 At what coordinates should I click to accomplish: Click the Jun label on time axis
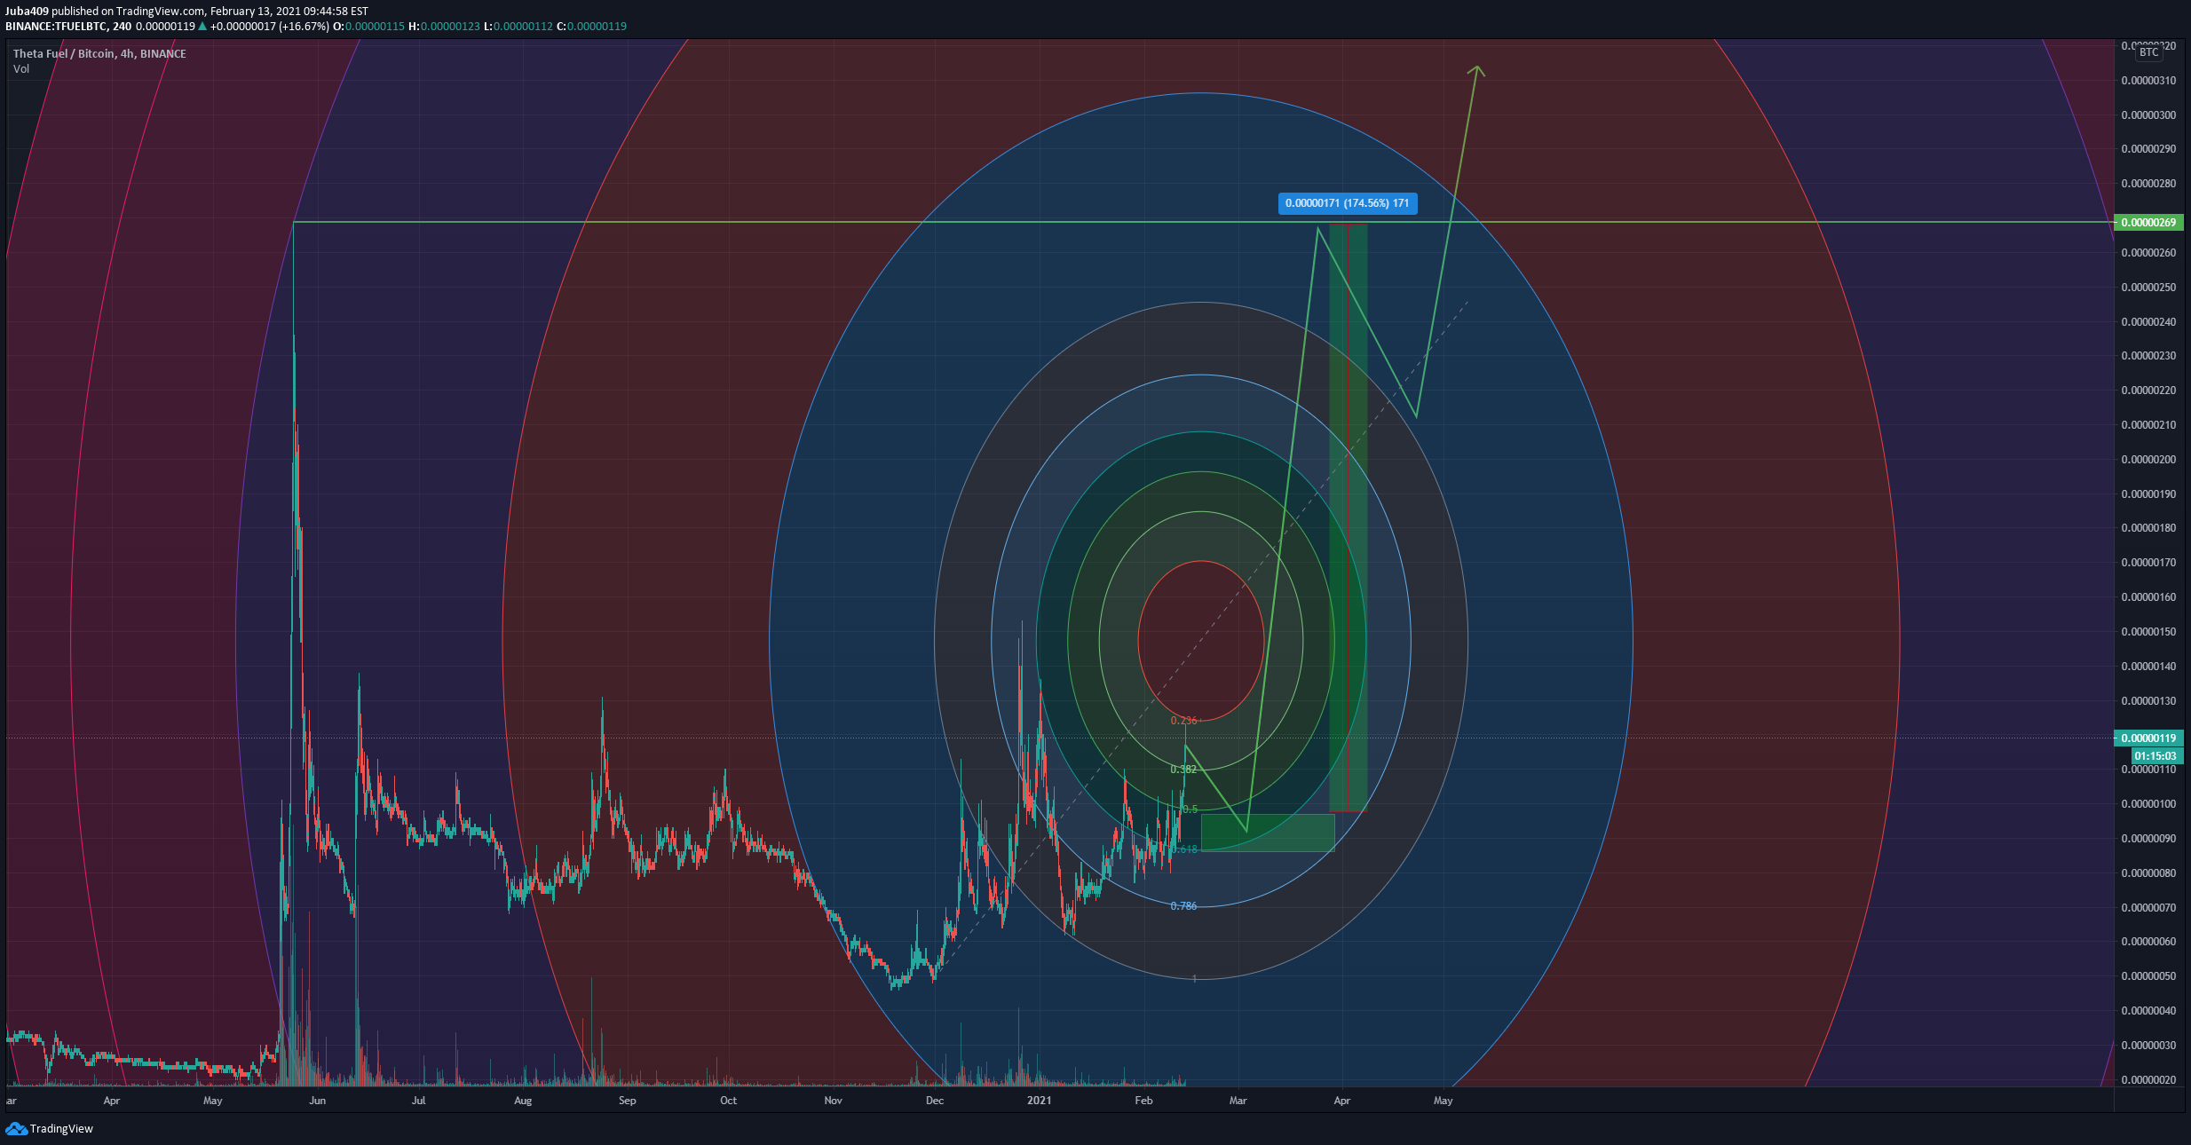point(318,1101)
